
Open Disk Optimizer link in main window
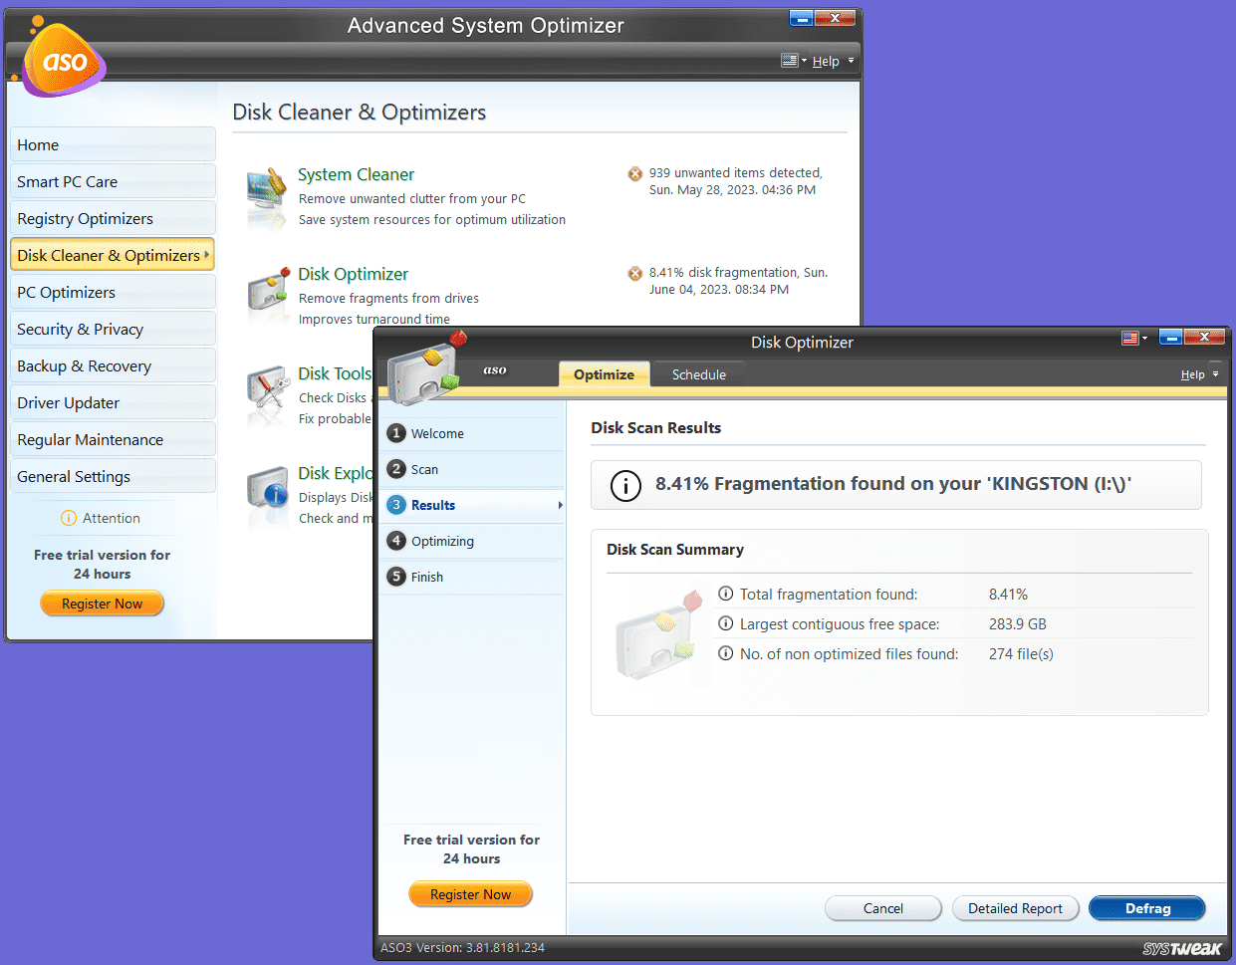353,274
